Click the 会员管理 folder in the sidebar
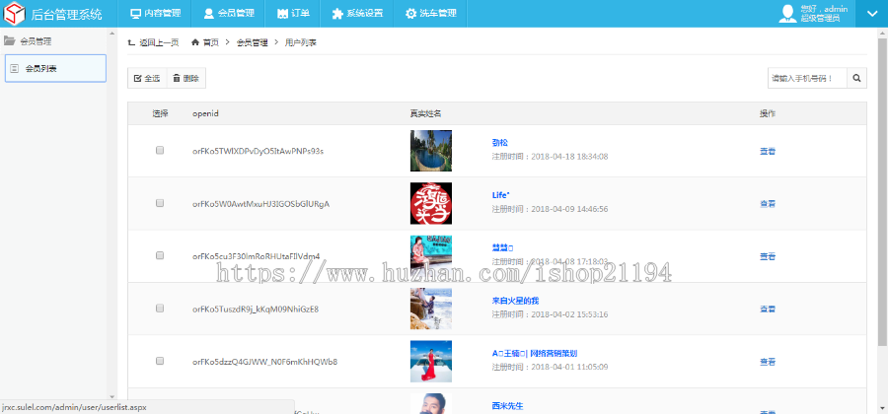This screenshot has width=888, height=414. coord(28,41)
